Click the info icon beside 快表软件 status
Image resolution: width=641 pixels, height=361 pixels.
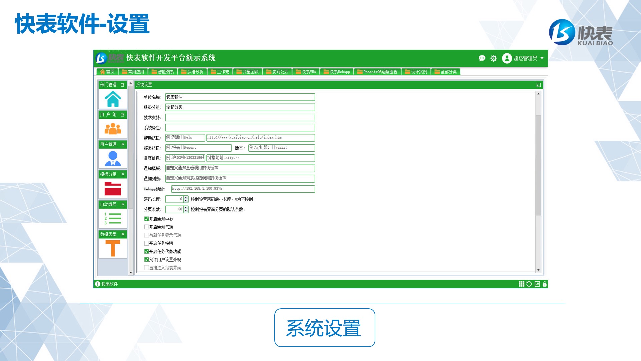pyautogui.click(x=98, y=284)
